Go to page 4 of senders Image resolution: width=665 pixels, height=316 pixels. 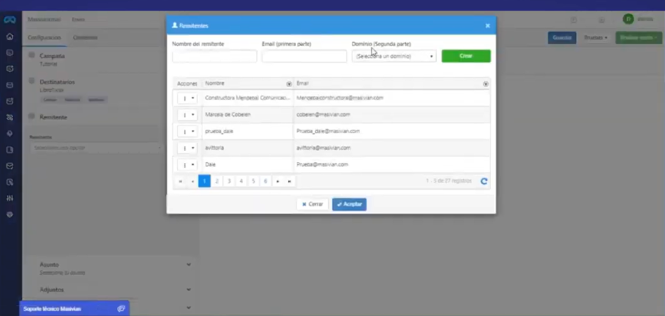[241, 181]
